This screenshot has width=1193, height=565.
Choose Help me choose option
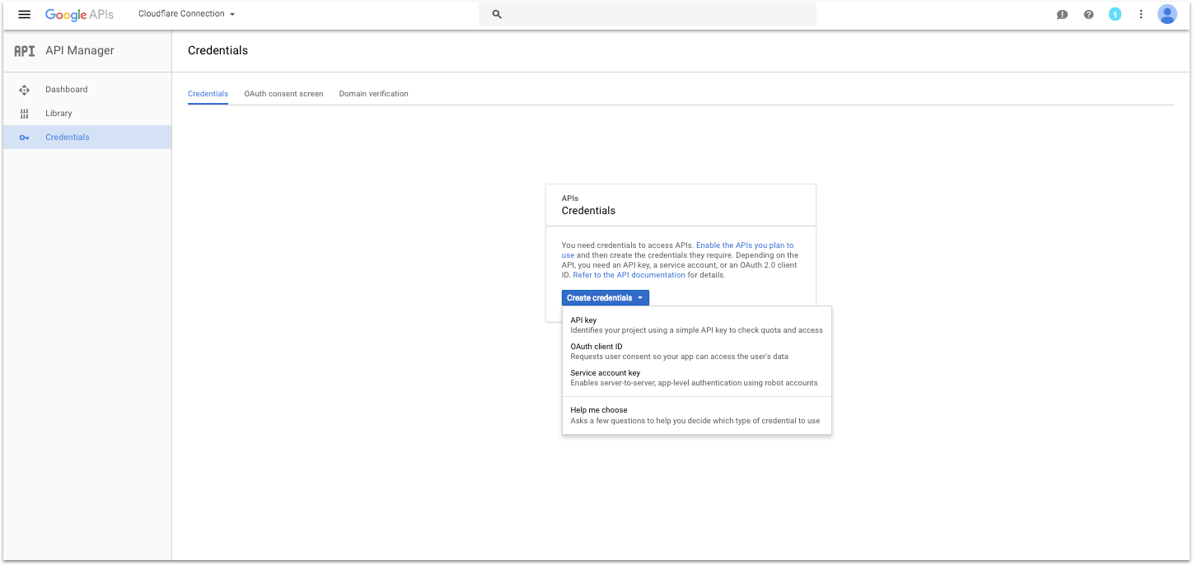(599, 410)
